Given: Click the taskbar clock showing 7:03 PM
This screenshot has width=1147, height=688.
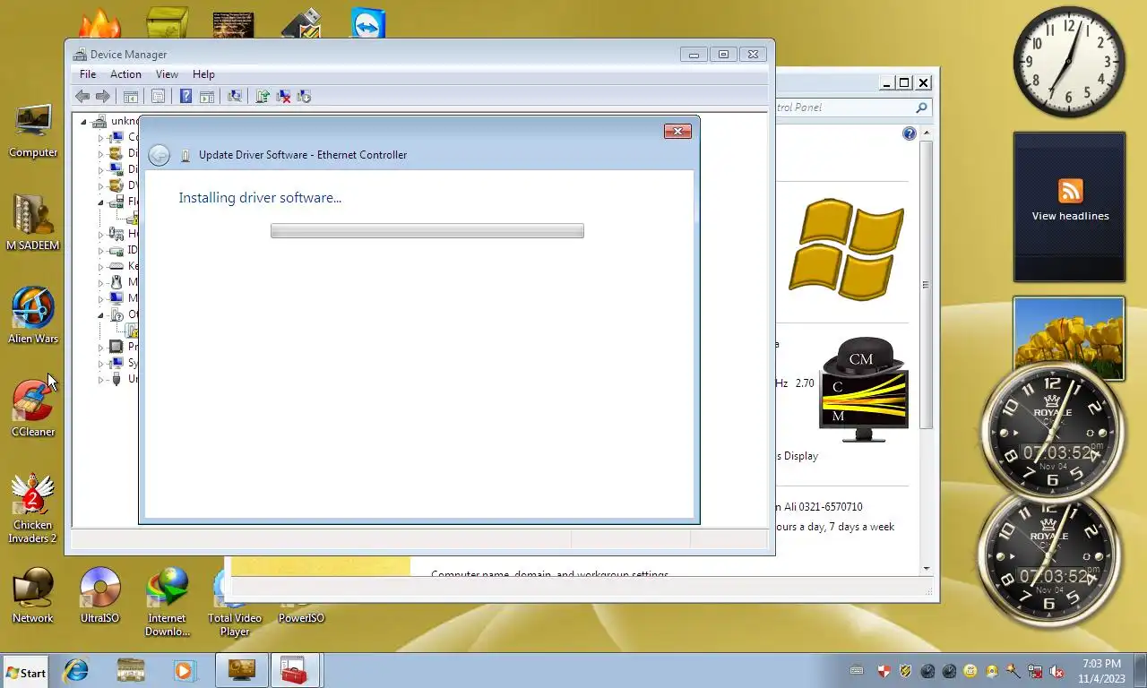Looking at the screenshot, I should (x=1101, y=671).
